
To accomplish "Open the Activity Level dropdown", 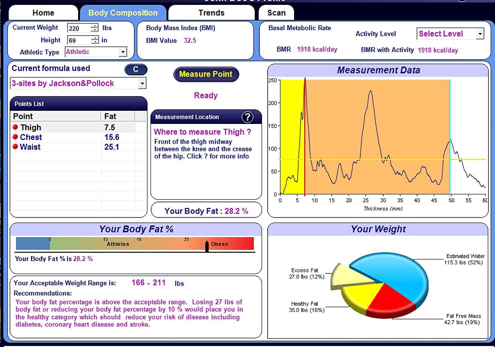I will (480, 34).
